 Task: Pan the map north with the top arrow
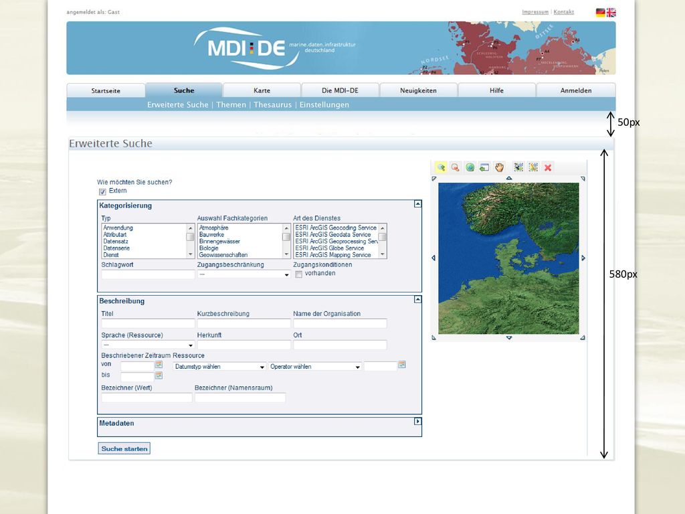click(509, 178)
